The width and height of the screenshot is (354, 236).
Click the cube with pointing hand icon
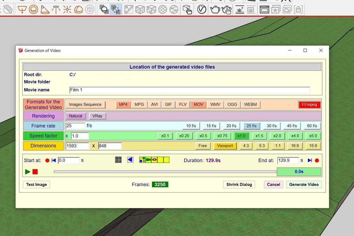tap(187, 10)
